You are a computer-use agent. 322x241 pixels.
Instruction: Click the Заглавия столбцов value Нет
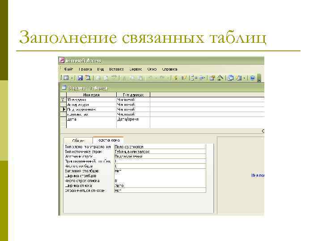(x=160, y=171)
